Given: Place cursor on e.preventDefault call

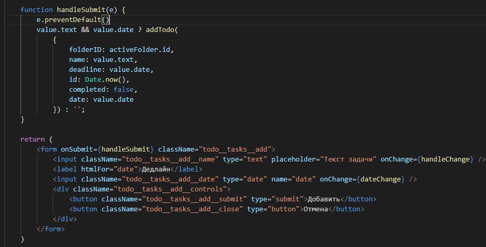Looking at the screenshot, I should tap(73, 20).
